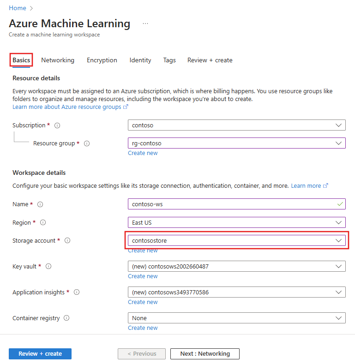
Task: Switch to the Networking tab
Action: coord(58,60)
